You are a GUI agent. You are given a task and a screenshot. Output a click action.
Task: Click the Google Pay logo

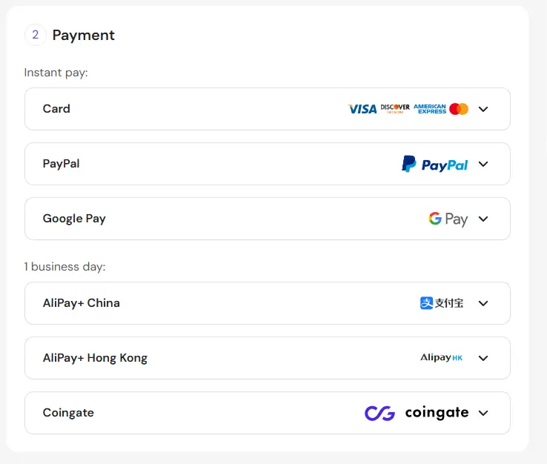[x=448, y=219]
